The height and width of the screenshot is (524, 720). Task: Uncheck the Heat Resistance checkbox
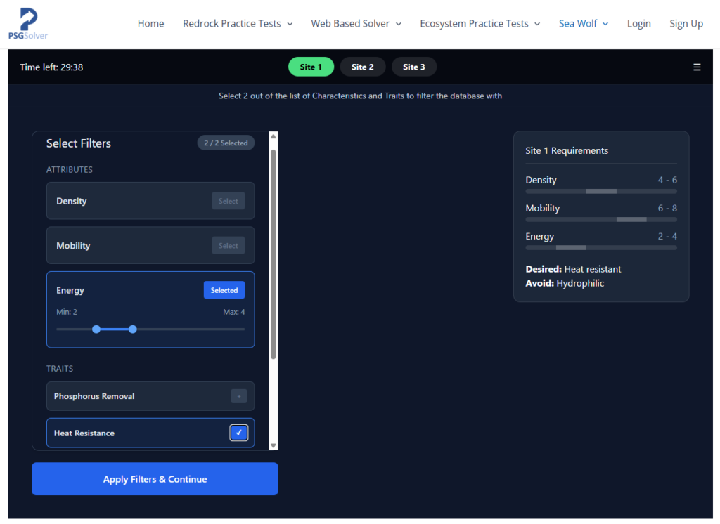(239, 433)
